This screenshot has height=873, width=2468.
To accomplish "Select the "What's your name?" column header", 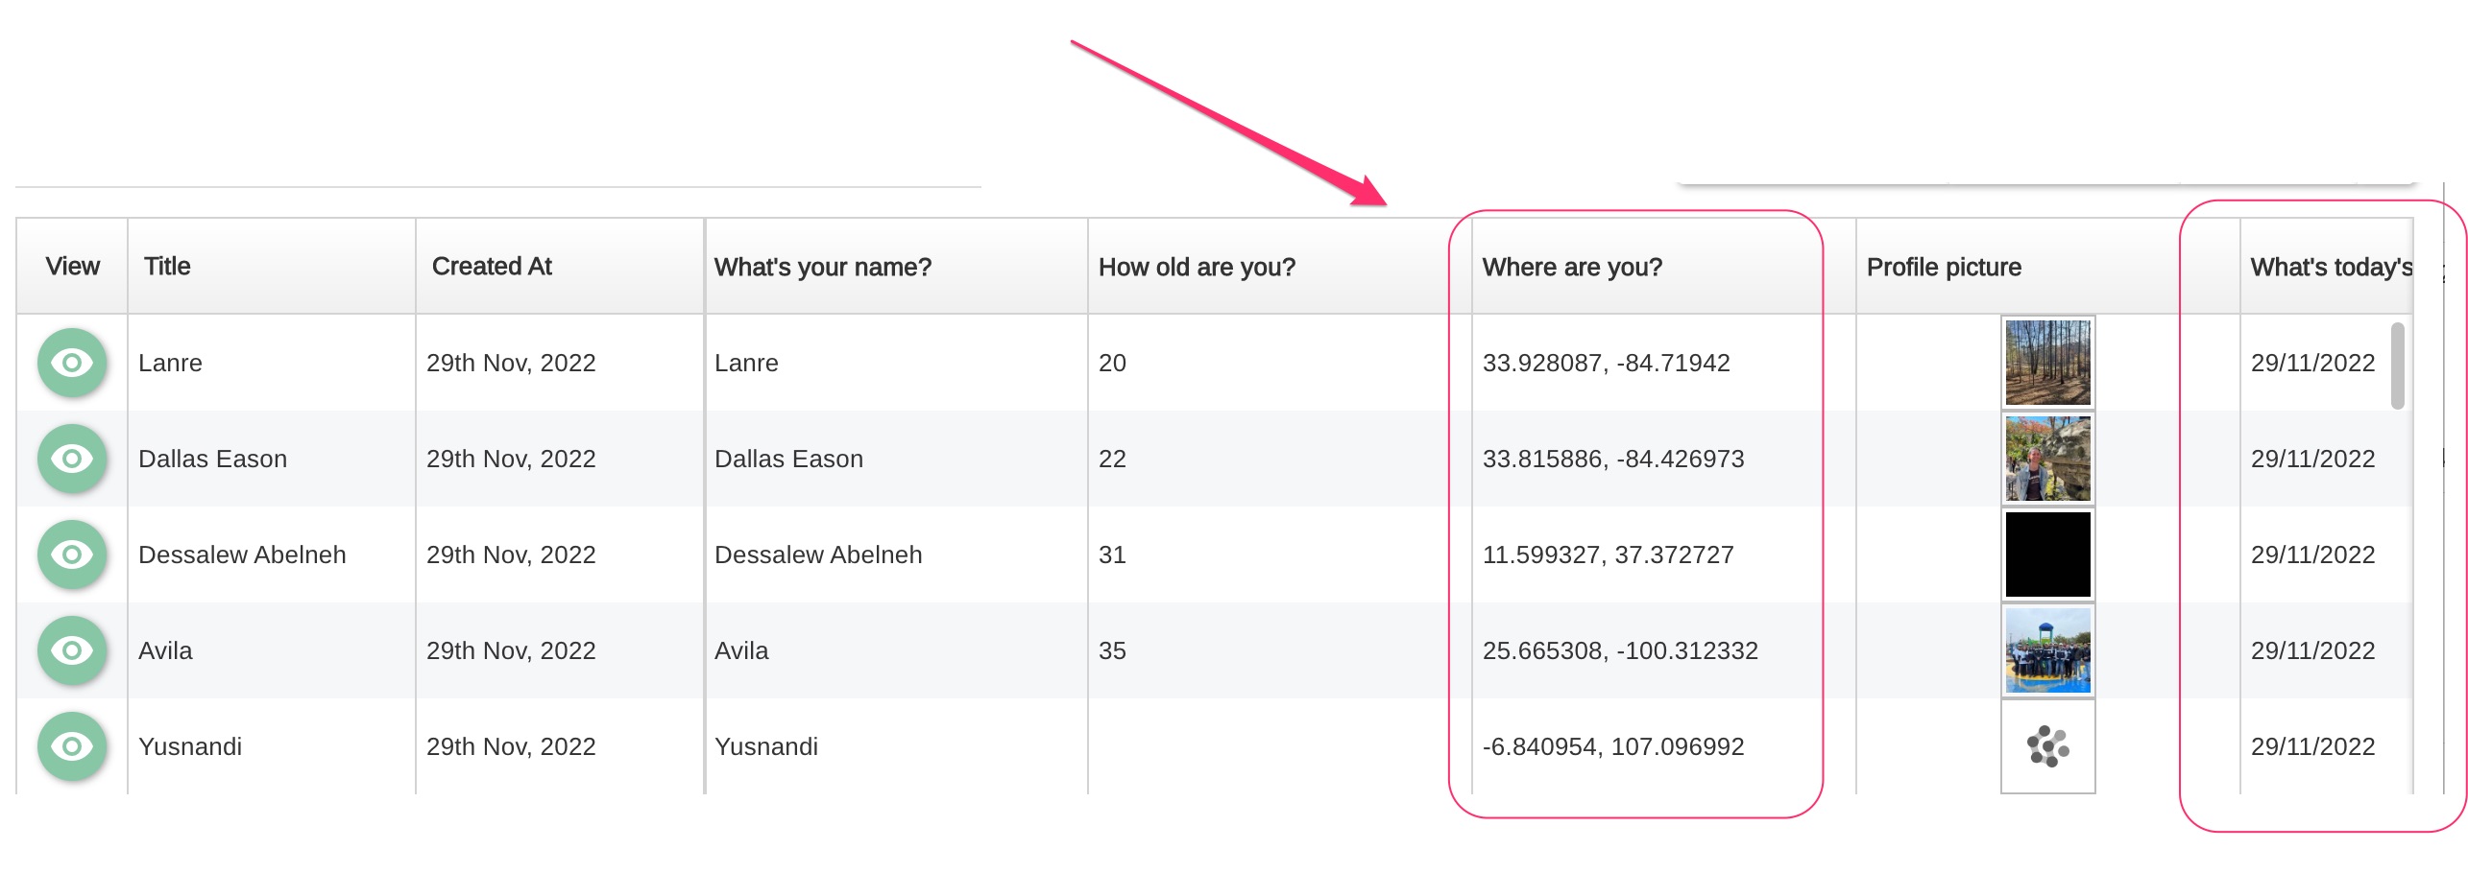I will click(x=822, y=267).
